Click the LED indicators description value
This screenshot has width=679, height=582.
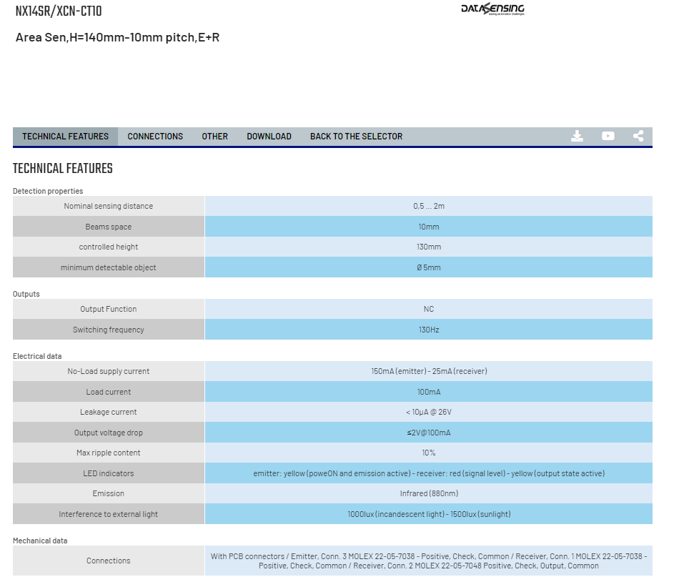tap(429, 474)
